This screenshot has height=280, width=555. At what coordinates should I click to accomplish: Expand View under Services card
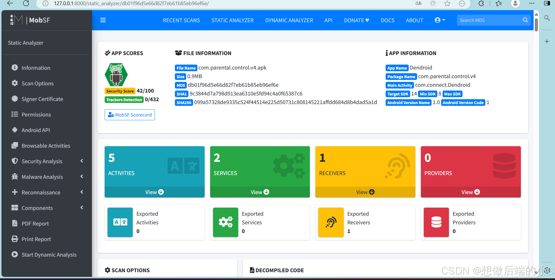tap(260, 192)
